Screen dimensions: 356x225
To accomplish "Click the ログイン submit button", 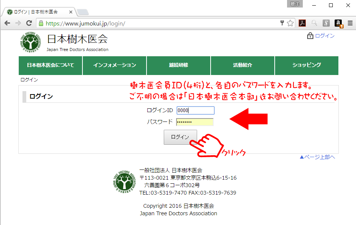I will [x=180, y=137].
